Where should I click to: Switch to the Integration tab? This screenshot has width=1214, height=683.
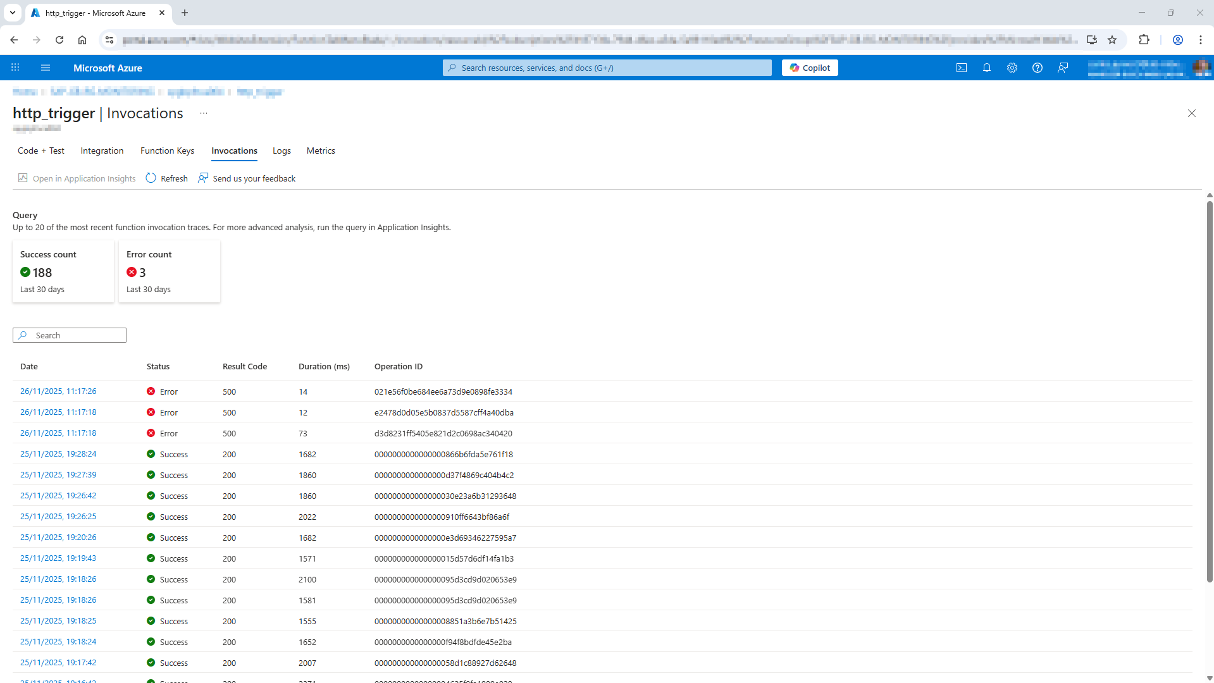[x=102, y=151]
